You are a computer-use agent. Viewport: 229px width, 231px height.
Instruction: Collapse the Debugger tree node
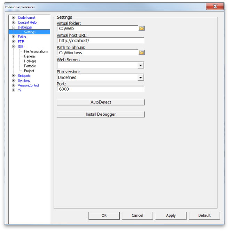click(14, 27)
